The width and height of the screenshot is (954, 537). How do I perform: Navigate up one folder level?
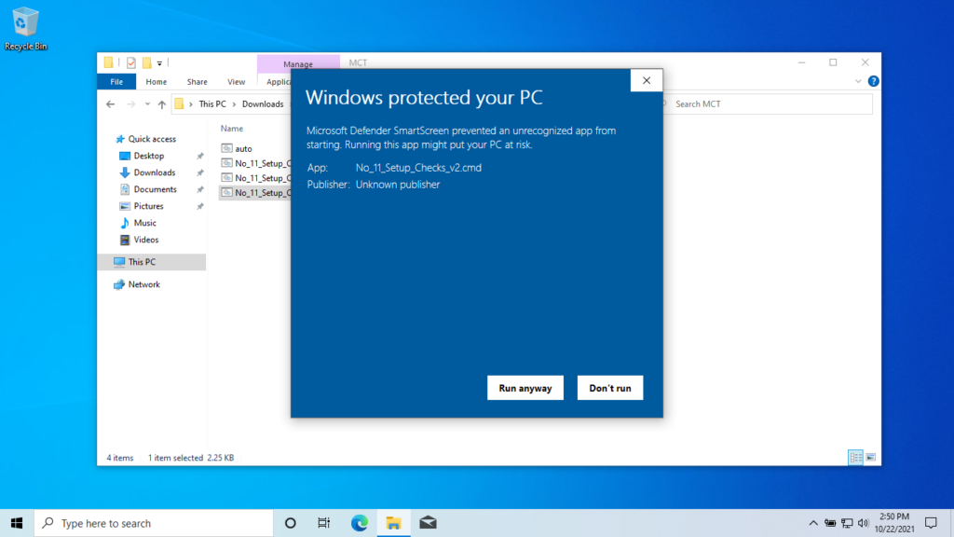(x=162, y=103)
